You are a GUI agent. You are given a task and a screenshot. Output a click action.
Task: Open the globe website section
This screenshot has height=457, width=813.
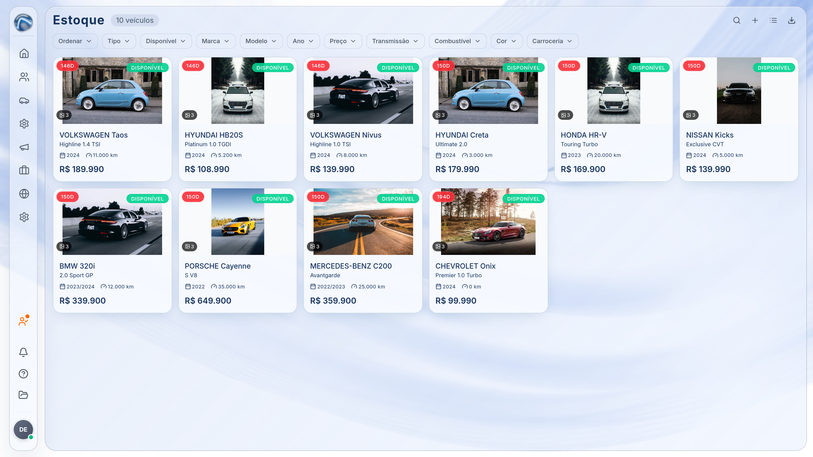24,194
